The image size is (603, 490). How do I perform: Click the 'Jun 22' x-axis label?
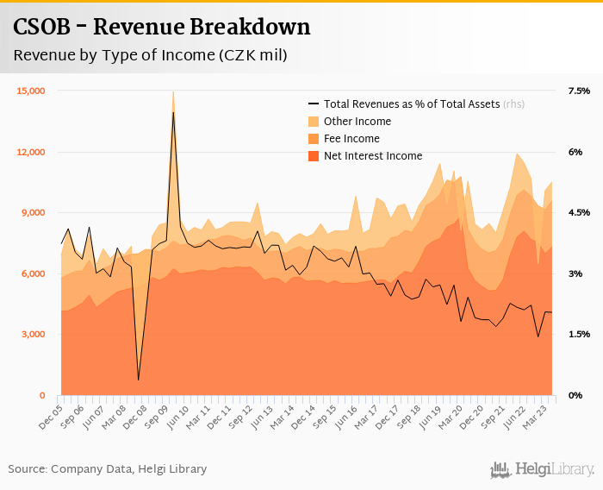pos(514,418)
